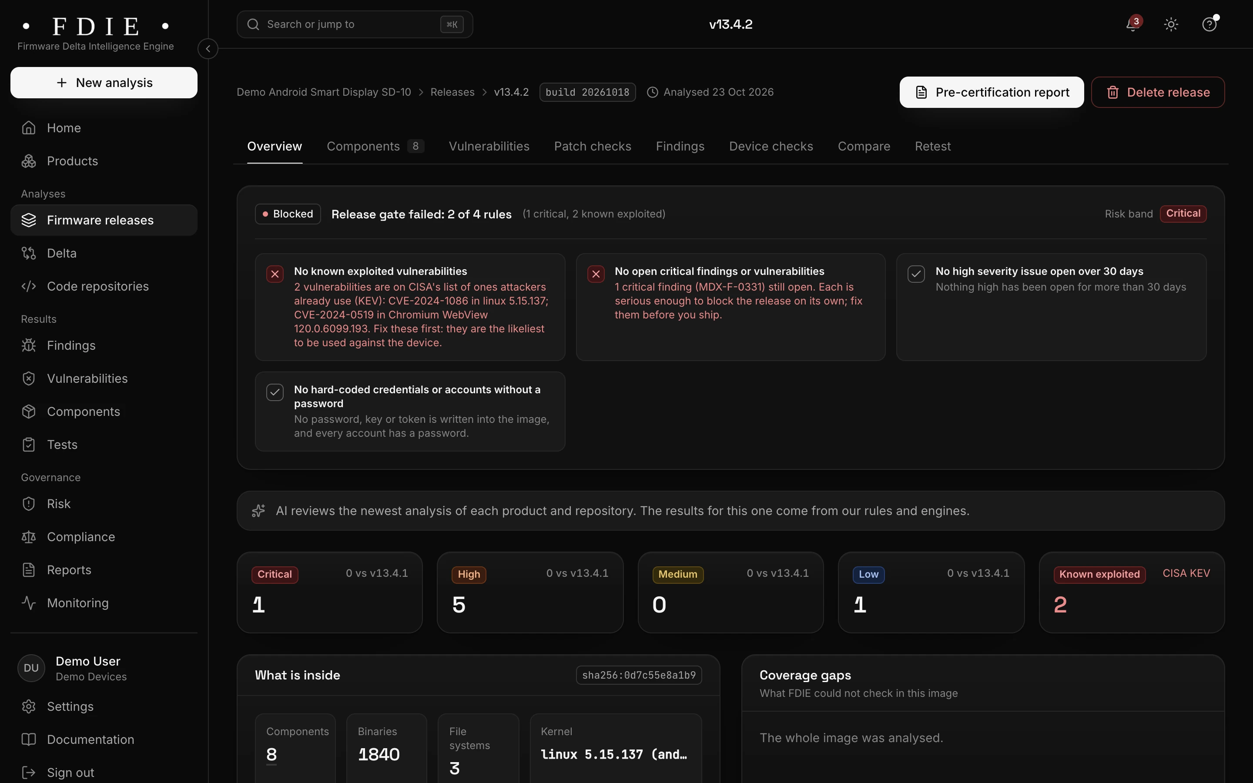Switch to the Components tab with badge 8
The image size is (1253, 783).
click(375, 147)
